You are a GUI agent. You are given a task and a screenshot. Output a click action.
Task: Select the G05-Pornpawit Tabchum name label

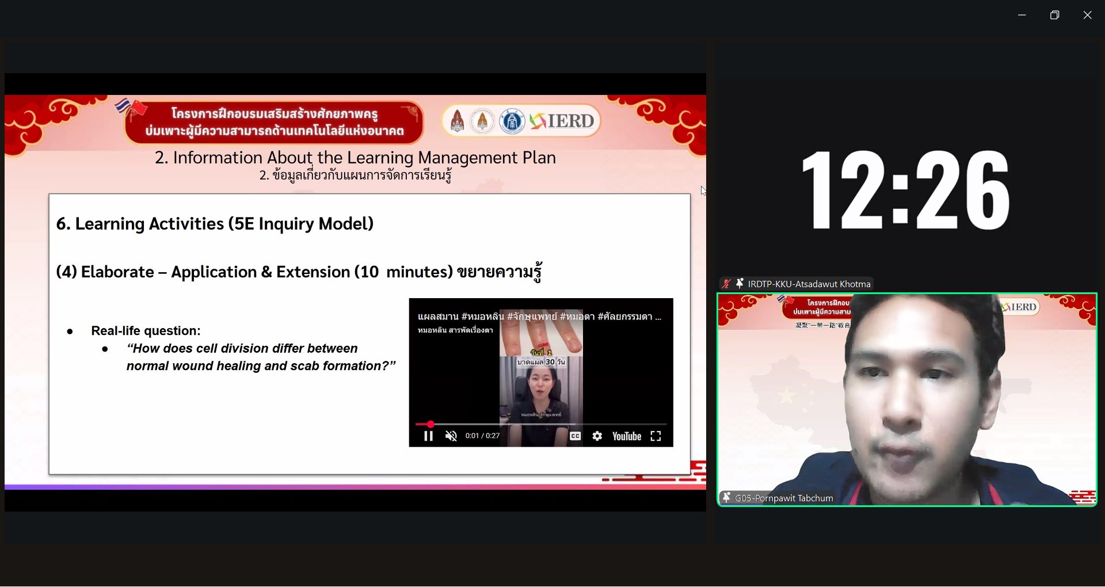784,498
